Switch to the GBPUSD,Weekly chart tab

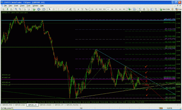coord(46,105)
